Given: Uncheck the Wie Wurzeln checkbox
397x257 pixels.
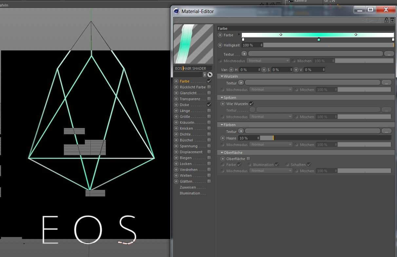Looking at the screenshot, I should tap(251, 104).
